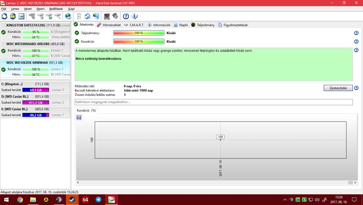Click the refresh with warning triangle icon
Viewport: 363px width, 205px height.
pyautogui.click(x=13, y=16)
